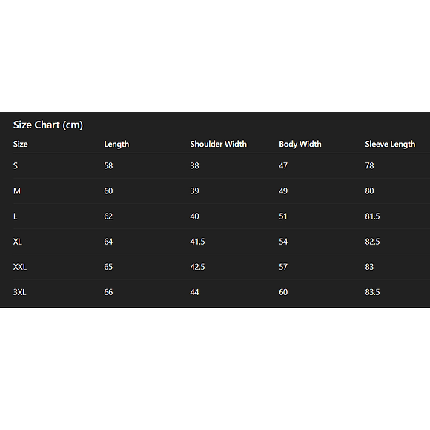Click the Shoulder Width column header
The image size is (430, 430).
(218, 144)
